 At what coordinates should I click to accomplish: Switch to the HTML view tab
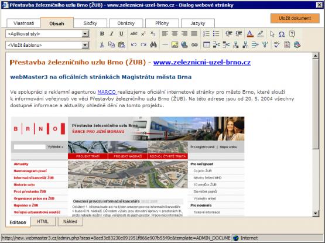tap(43, 221)
